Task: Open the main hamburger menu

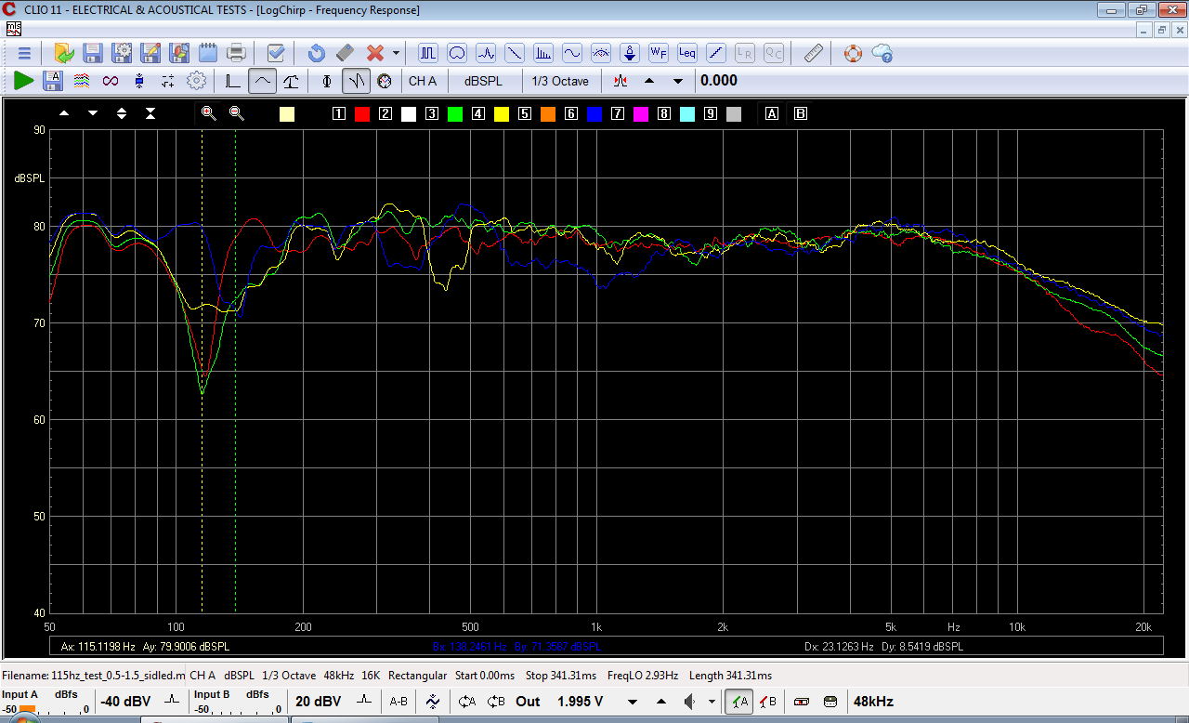Action: [x=25, y=53]
